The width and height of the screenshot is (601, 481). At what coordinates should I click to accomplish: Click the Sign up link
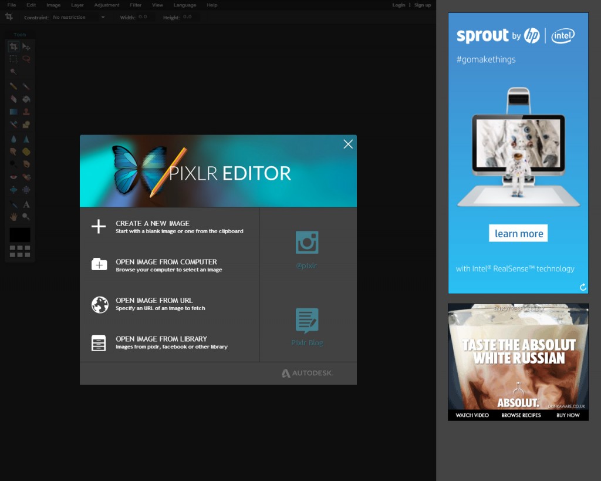click(423, 5)
